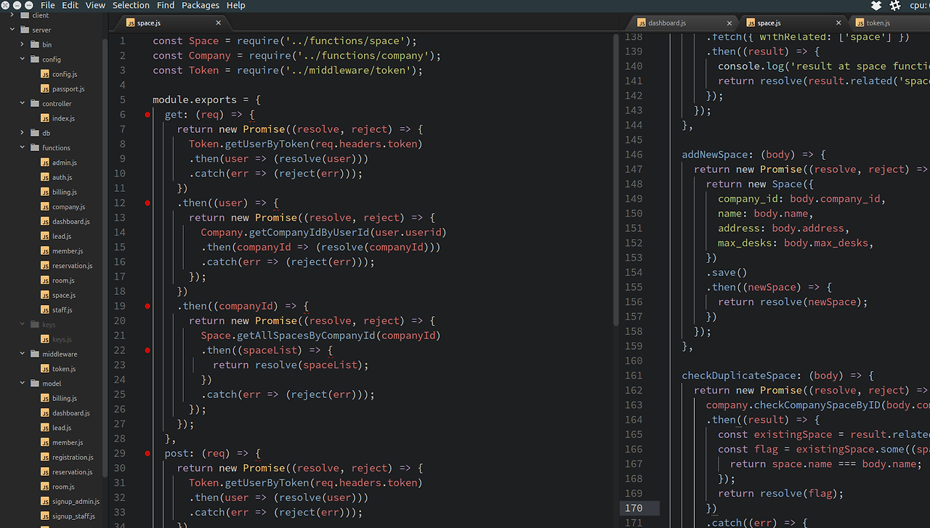
Task: Open billing.js in the model folder
Action: pos(65,399)
